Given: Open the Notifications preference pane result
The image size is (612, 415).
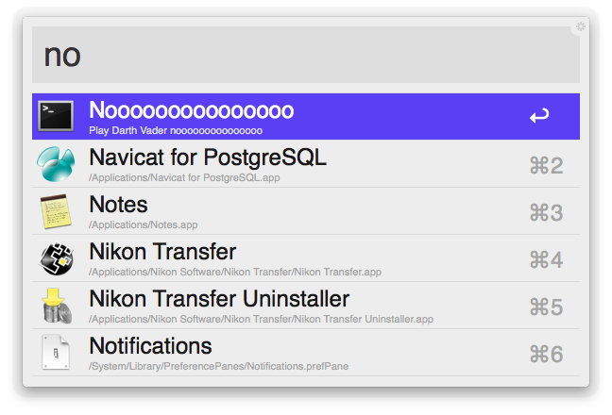Looking at the screenshot, I should (150, 346).
